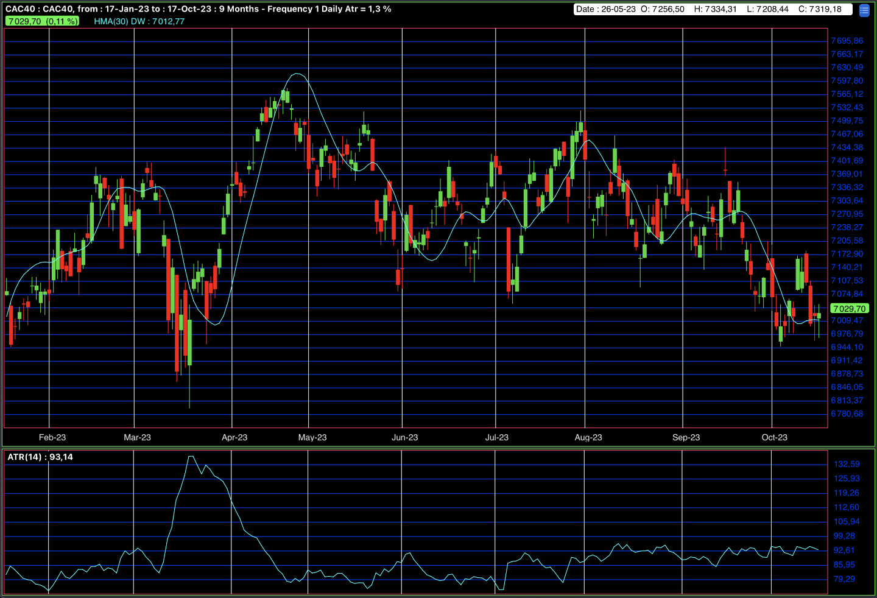
Task: Select the 119,26 ATR axis label
Action: click(x=847, y=493)
